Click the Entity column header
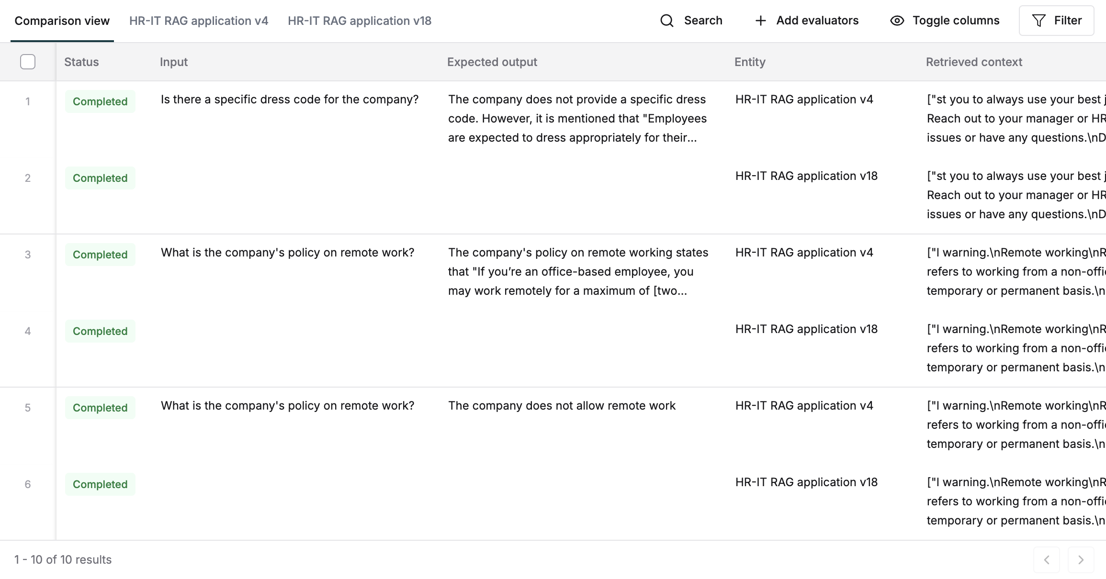This screenshot has height=579, width=1106. point(750,62)
